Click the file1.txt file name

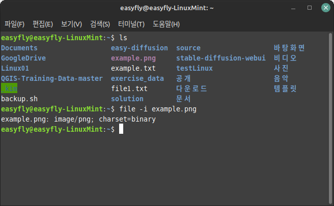point(129,89)
